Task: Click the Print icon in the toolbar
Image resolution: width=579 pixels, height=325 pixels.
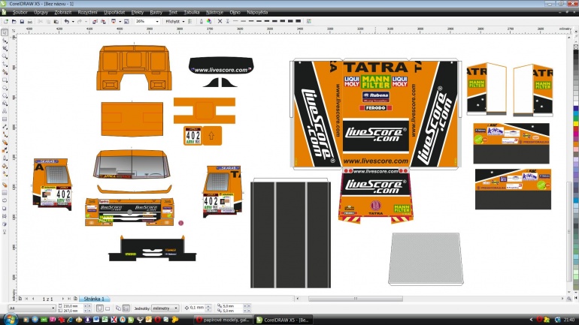Action: click(29, 21)
